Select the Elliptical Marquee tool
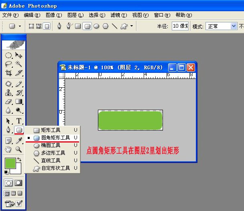The height and width of the screenshot is (211, 244). click(8, 55)
